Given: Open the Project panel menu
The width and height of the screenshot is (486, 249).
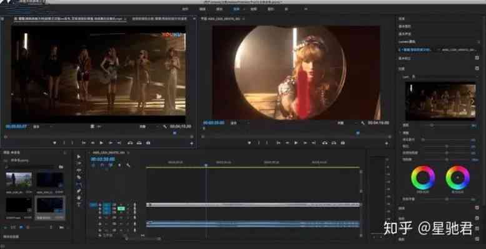Looking at the screenshot, I should [65, 153].
